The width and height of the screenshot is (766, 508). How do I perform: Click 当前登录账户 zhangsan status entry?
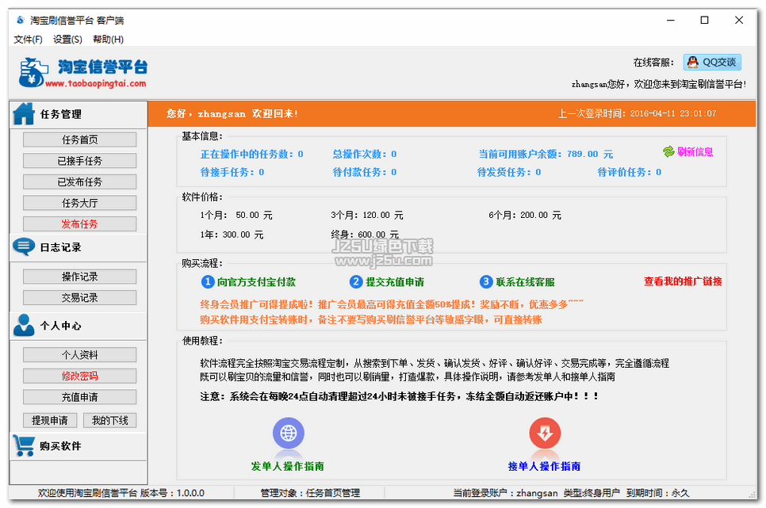click(x=505, y=493)
